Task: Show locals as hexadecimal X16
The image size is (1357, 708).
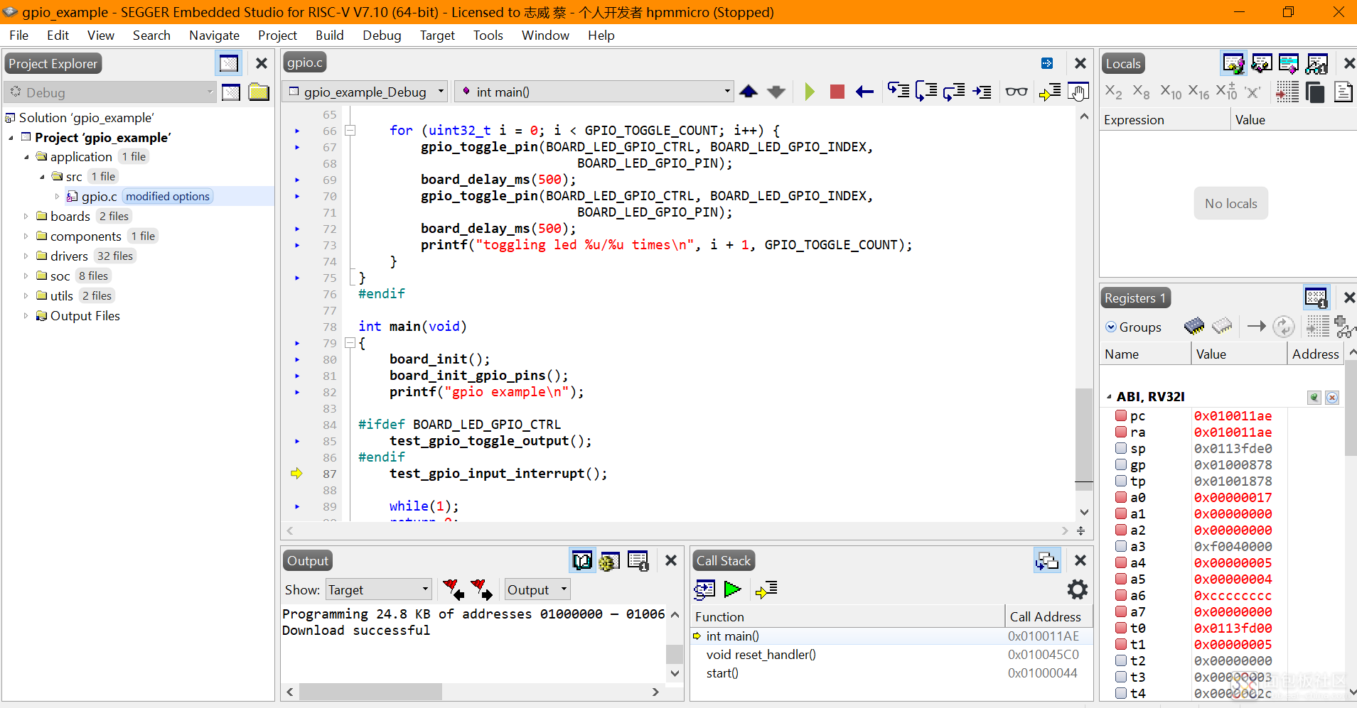Action: coord(1198,92)
